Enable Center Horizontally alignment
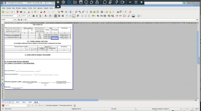 59,16
